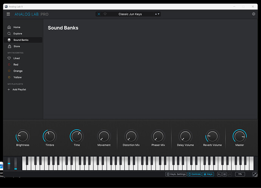Click the Explore magnifier icon
This screenshot has height=188, width=261.
click(x=9, y=33)
